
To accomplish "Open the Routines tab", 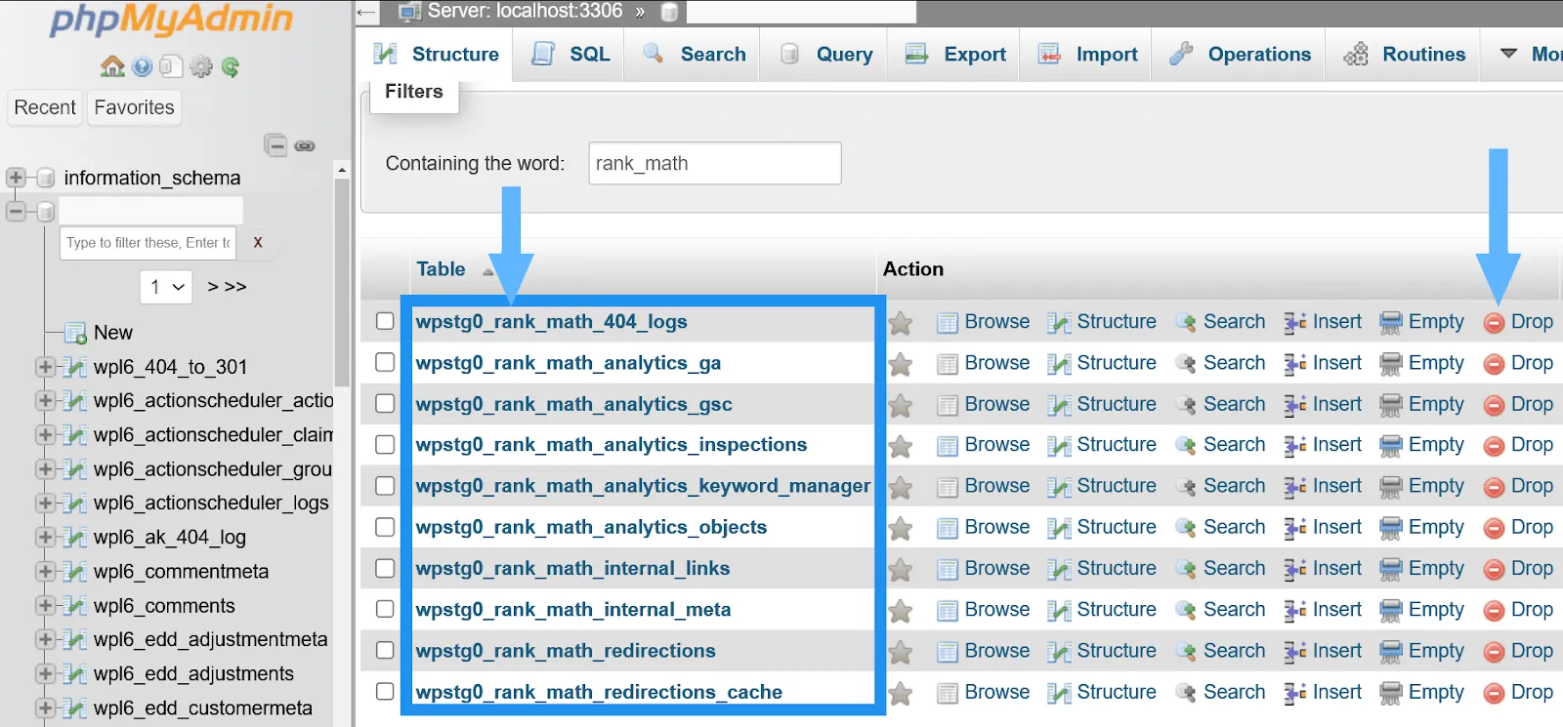I will point(1404,55).
